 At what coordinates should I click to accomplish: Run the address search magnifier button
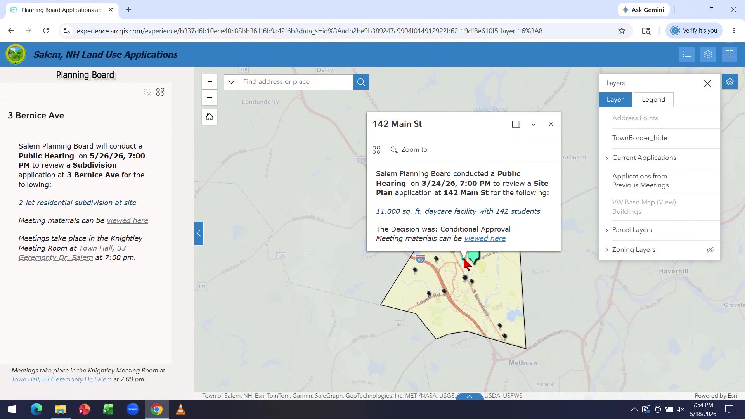[361, 82]
